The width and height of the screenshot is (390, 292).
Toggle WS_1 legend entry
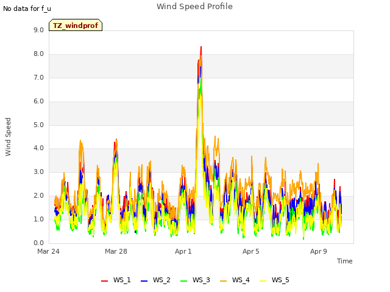[x=116, y=280]
